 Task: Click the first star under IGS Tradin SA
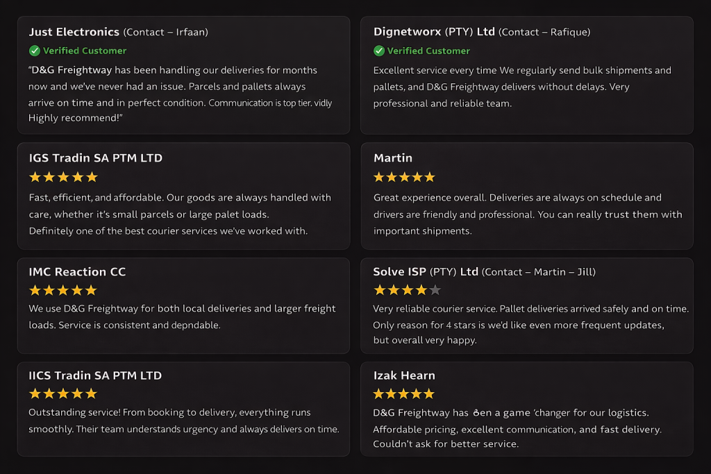point(35,177)
